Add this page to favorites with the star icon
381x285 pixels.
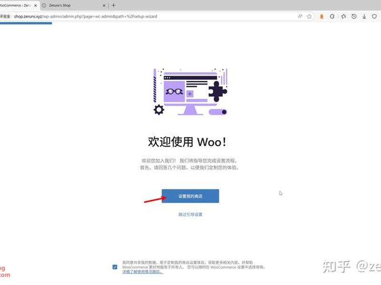(309, 16)
